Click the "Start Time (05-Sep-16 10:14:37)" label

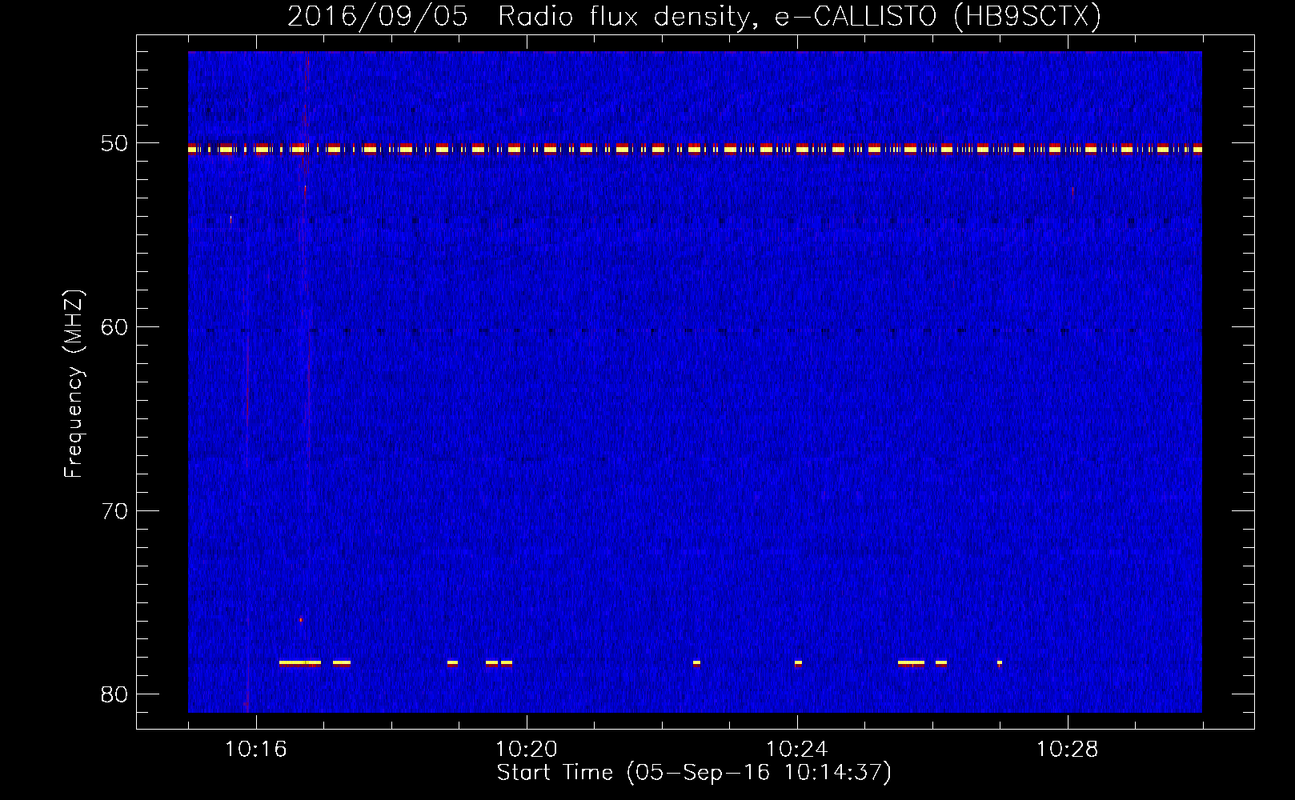[x=694, y=773]
